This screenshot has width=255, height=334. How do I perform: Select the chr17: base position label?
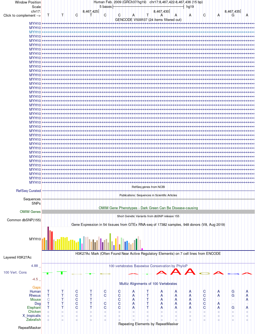[36, 11]
